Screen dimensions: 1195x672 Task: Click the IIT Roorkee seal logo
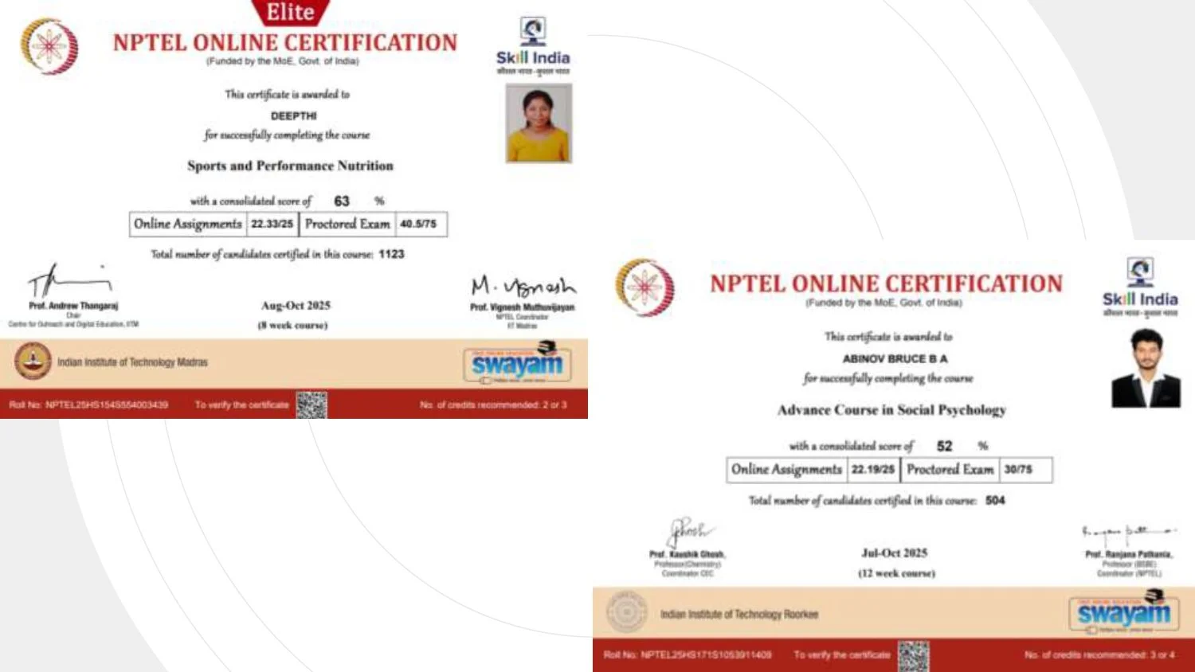[x=627, y=612]
